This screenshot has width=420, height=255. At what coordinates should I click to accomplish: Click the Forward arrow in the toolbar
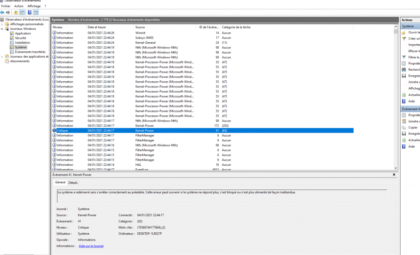pyautogui.click(x=8, y=13)
